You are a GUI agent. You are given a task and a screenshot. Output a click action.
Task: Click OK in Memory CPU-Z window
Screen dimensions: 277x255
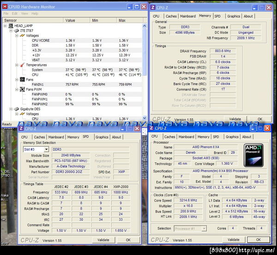click(260, 119)
